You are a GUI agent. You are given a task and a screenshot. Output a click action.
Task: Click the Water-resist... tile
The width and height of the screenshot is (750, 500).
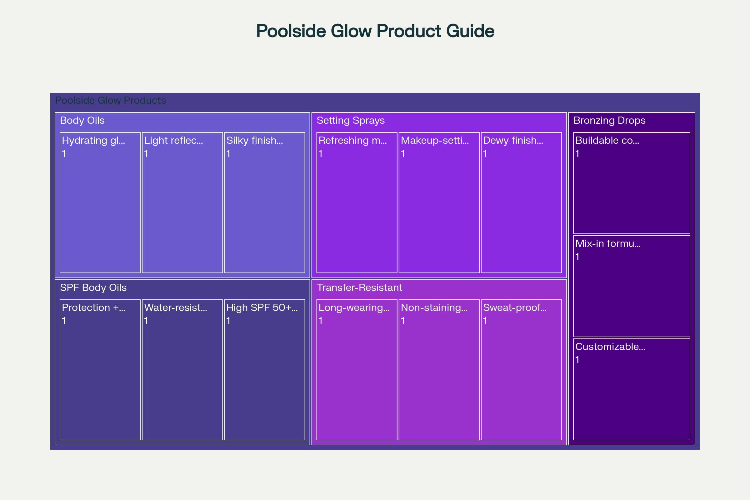coord(182,370)
